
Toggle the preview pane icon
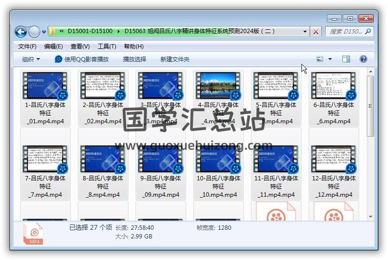(346, 59)
